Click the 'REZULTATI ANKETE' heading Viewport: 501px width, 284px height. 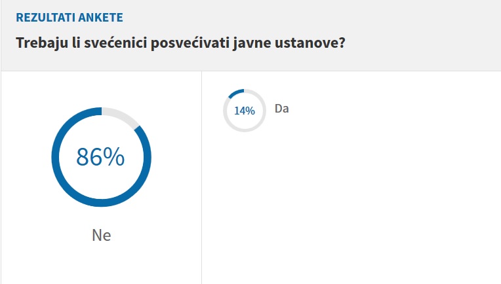[x=69, y=17]
